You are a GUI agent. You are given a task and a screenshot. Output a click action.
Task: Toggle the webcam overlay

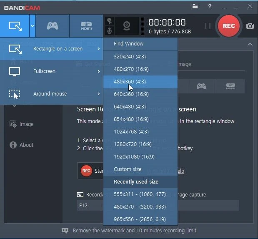(x=126, y=26)
